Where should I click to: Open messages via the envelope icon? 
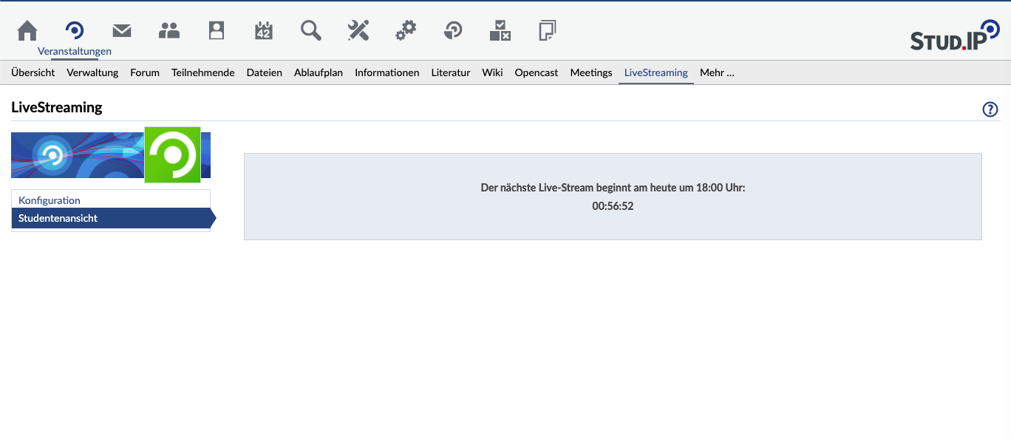point(122,30)
